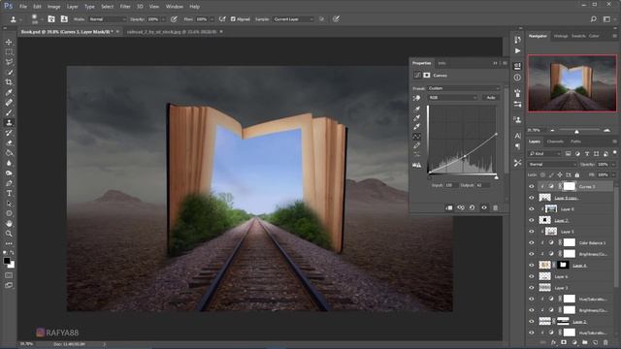Viewport: 621px width, 349px height.
Task: Open the Image menu
Action: tap(54, 7)
